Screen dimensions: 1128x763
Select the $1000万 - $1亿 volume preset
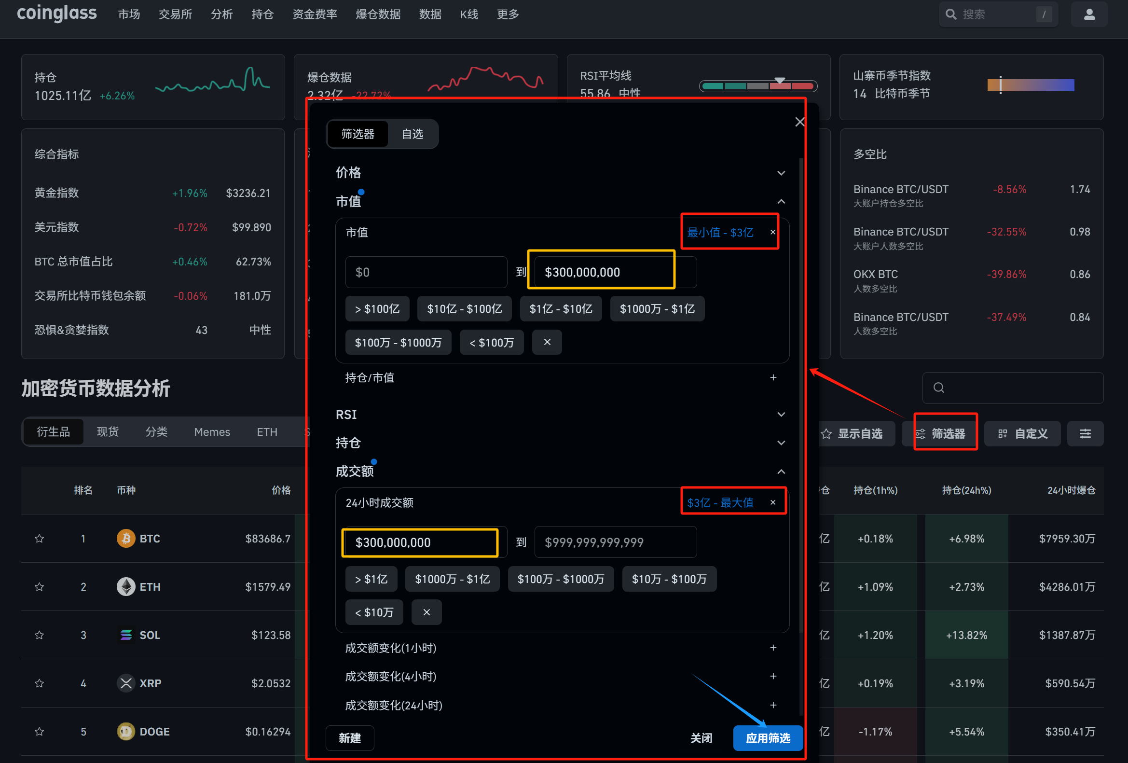point(452,579)
